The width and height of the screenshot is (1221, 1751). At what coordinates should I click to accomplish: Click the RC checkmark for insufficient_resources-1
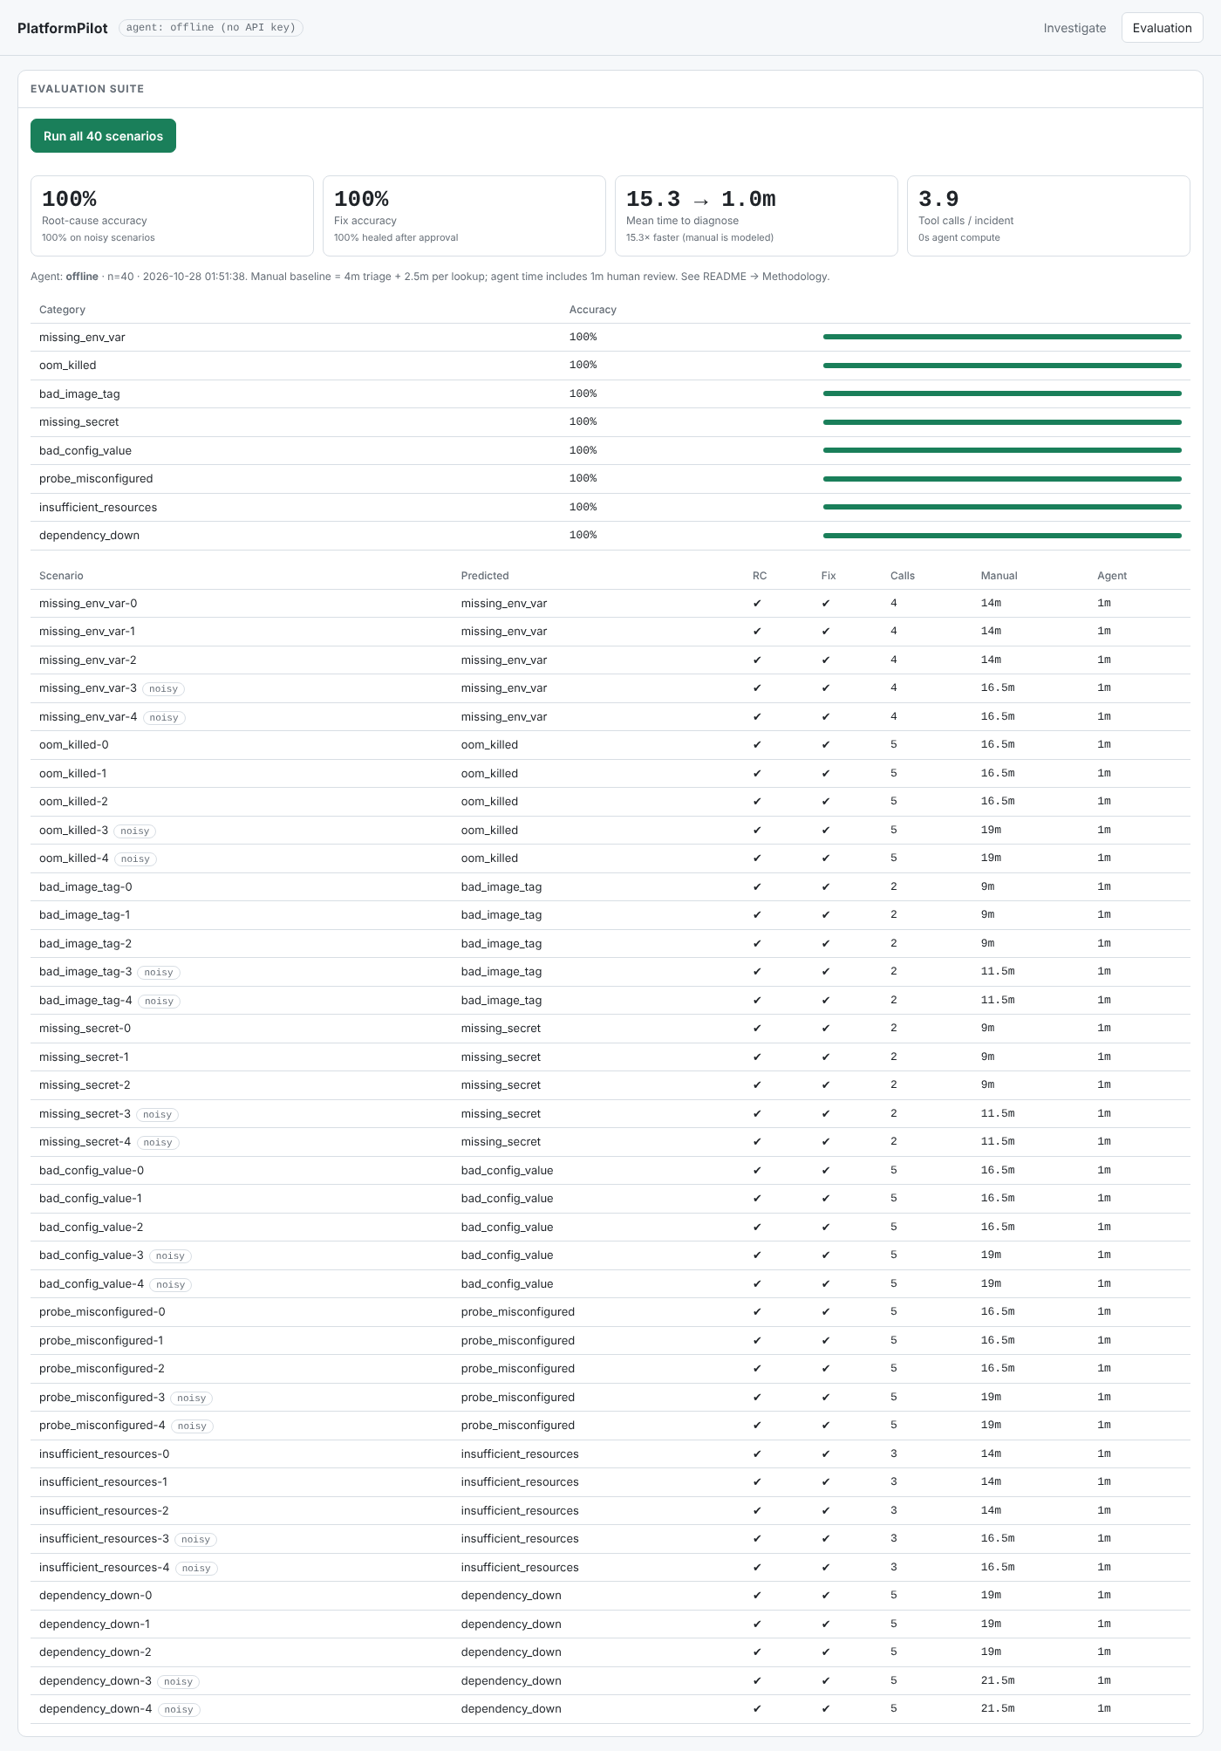[x=757, y=1482]
